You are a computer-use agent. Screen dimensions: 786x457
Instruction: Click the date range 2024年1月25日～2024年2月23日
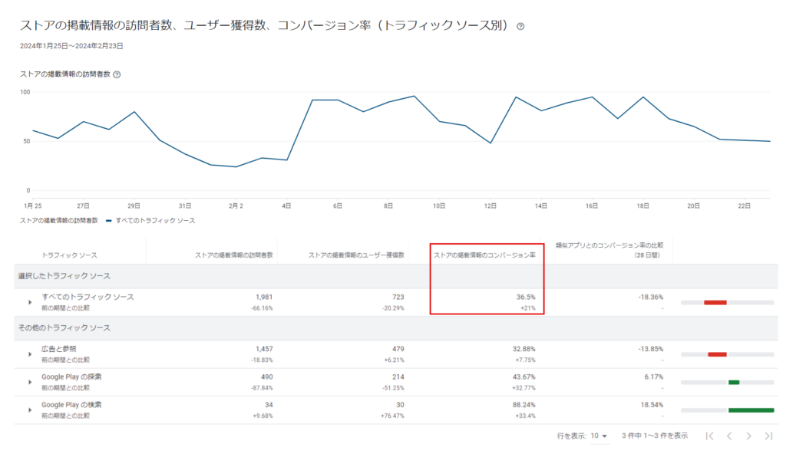pos(71,46)
